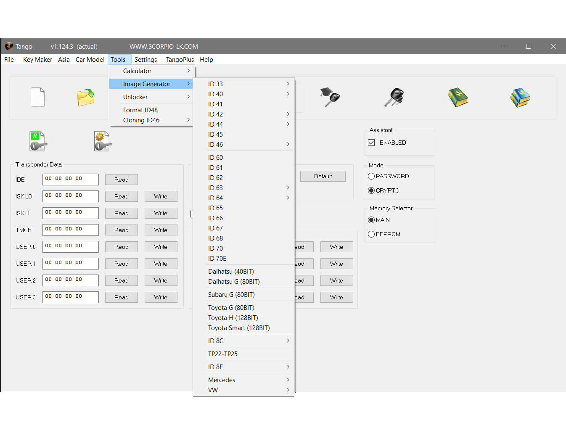Select PASSWORD mode radio button

(x=371, y=176)
